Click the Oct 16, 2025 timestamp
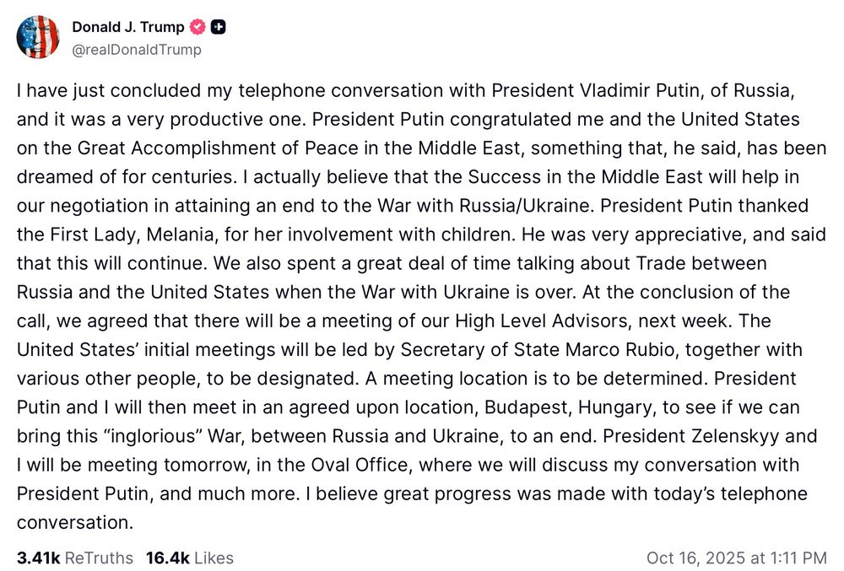This screenshot has width=844, height=571. [736, 558]
